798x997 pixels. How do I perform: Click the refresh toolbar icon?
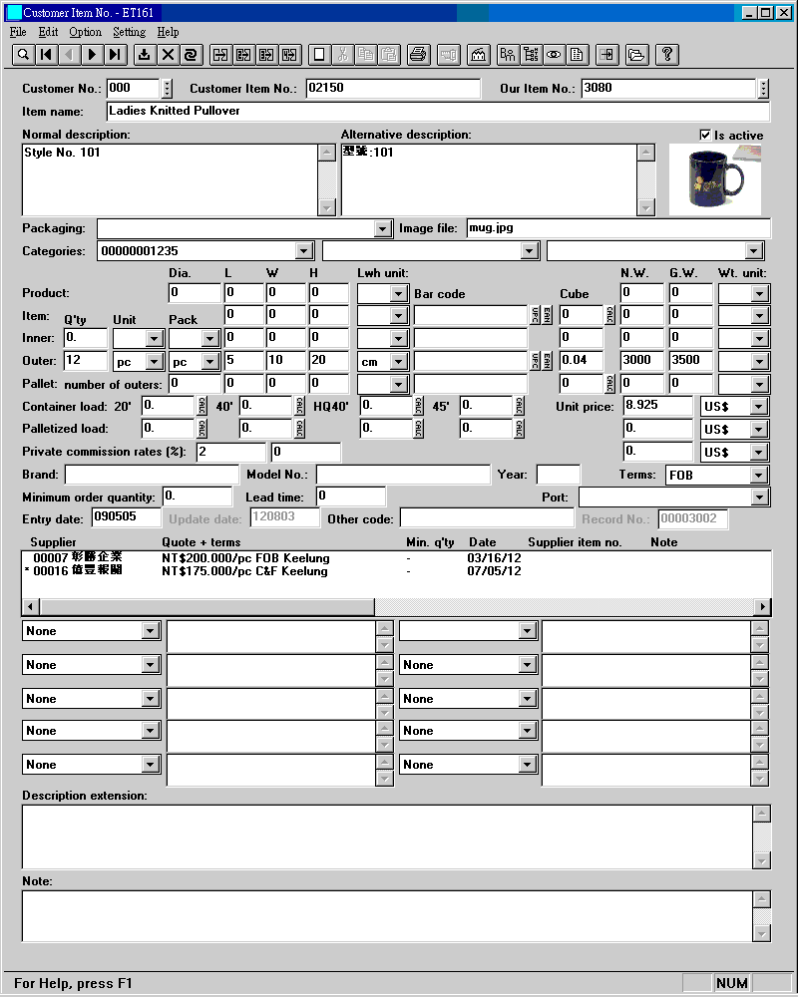pos(191,55)
